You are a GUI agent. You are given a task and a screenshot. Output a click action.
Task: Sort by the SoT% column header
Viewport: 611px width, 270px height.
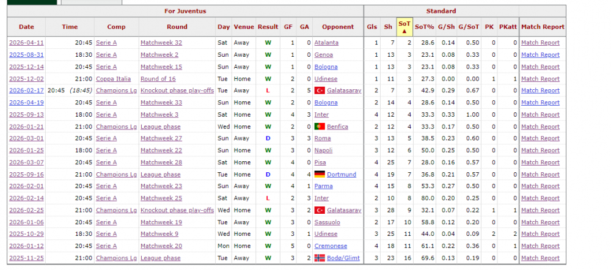[424, 27]
